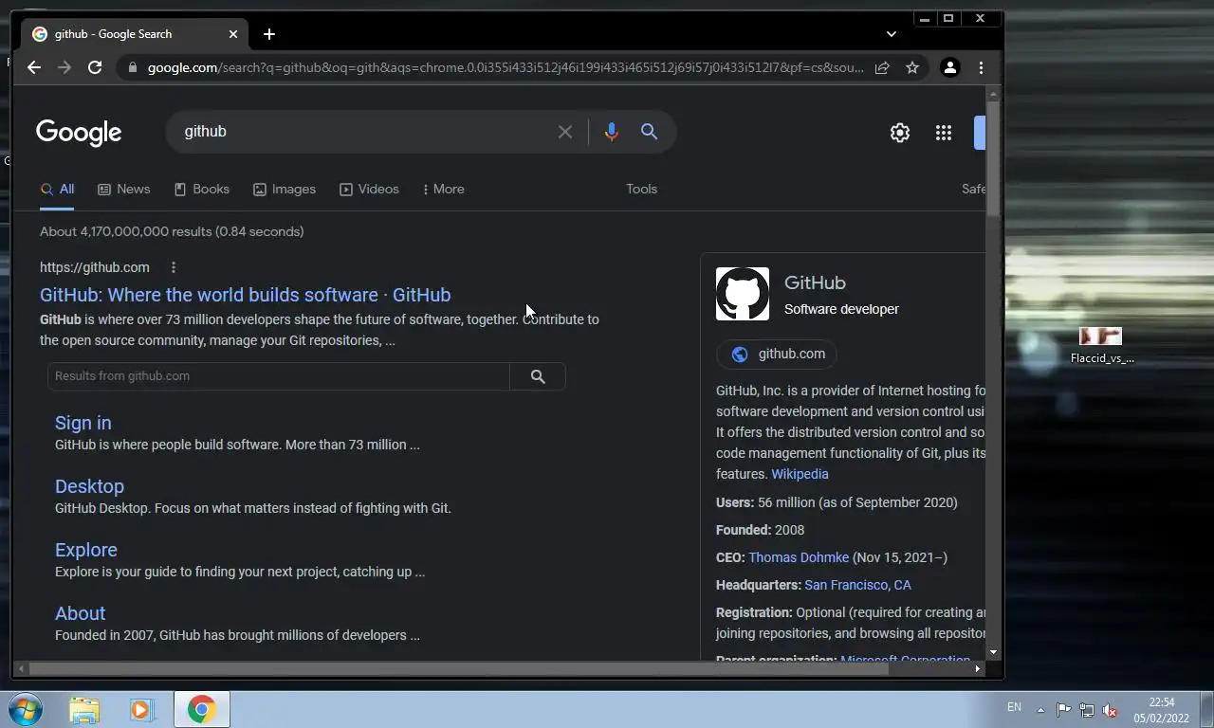This screenshot has width=1214, height=728.
Task: Click the EN language indicator
Action: point(1014,707)
